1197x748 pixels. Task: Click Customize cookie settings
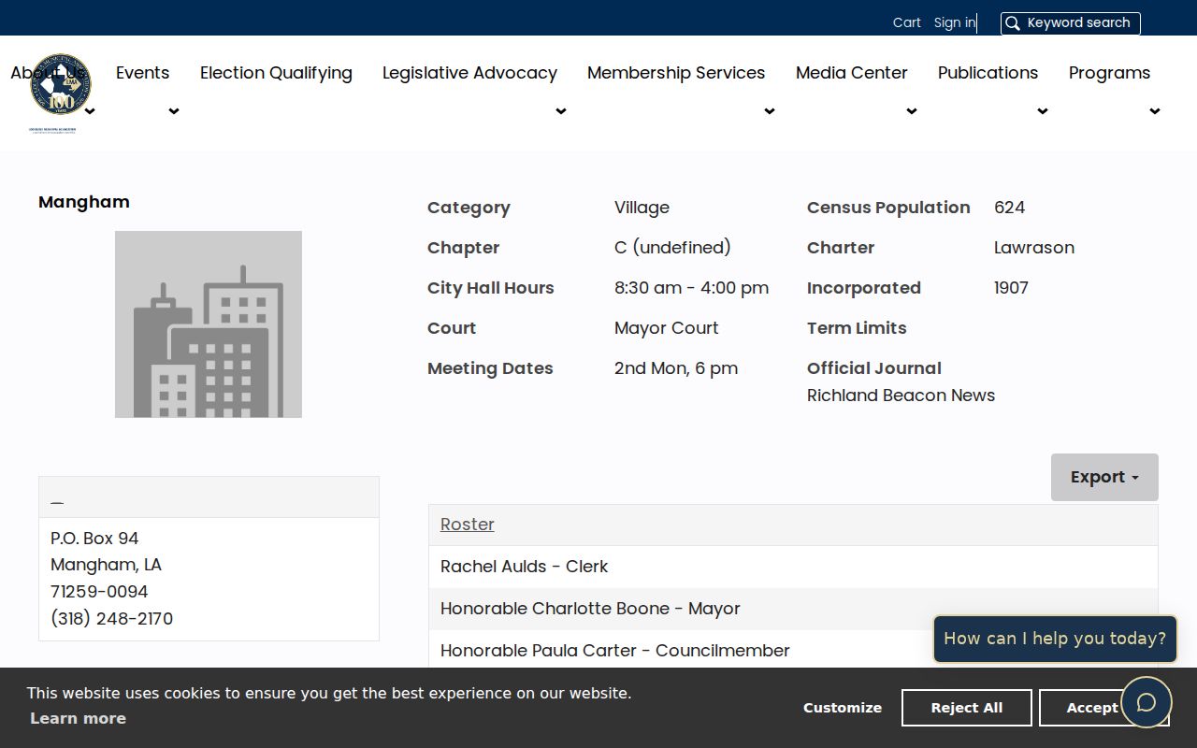tap(843, 708)
